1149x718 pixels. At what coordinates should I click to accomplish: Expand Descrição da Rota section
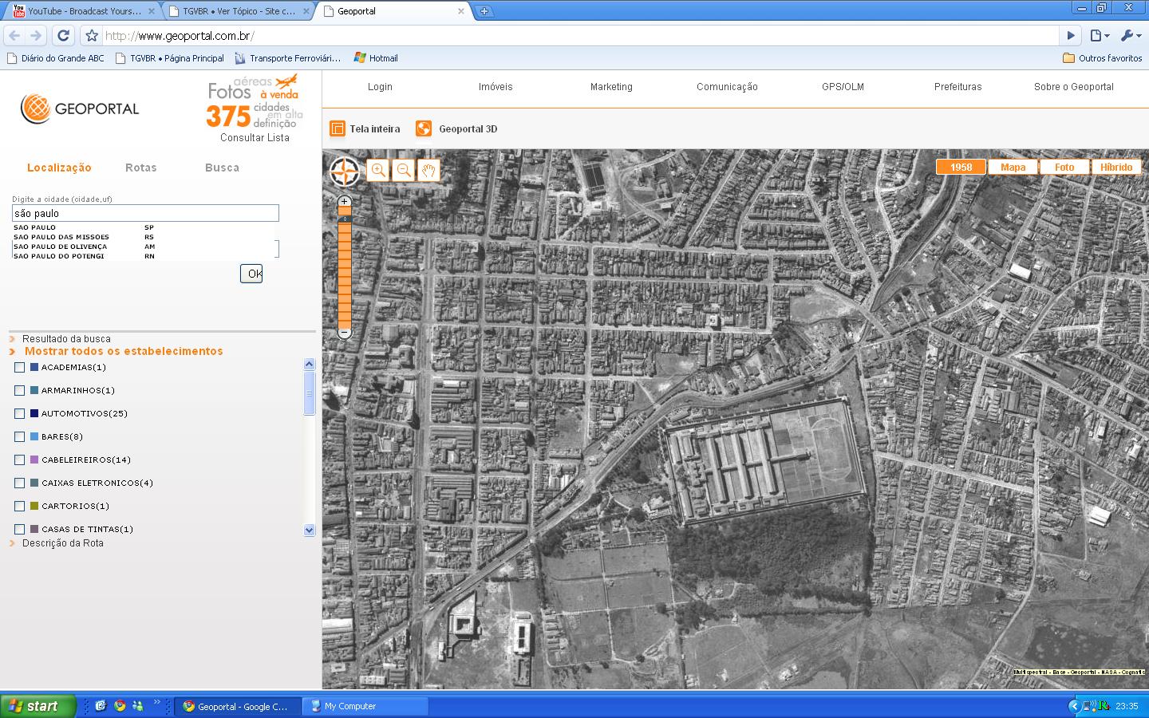[x=62, y=543]
